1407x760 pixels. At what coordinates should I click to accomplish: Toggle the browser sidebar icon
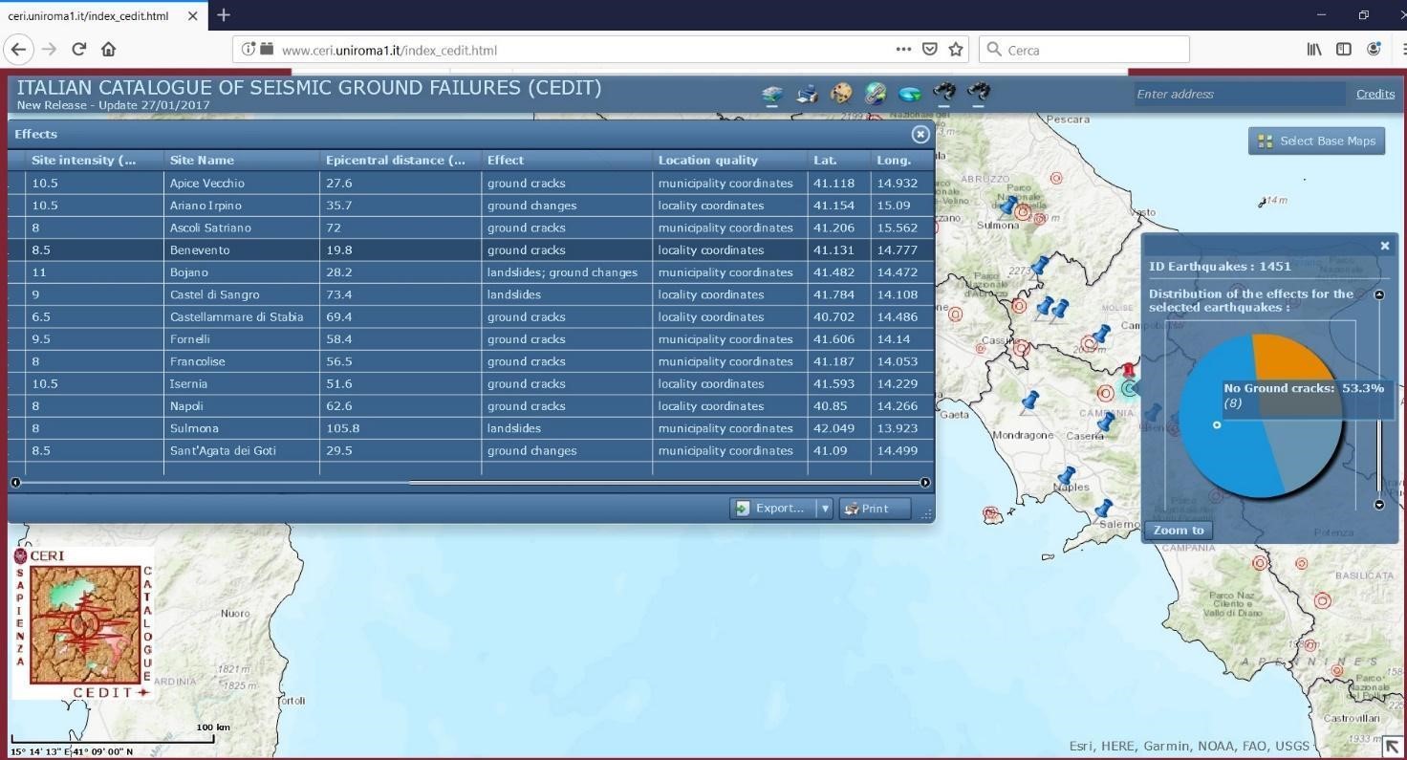[1344, 50]
